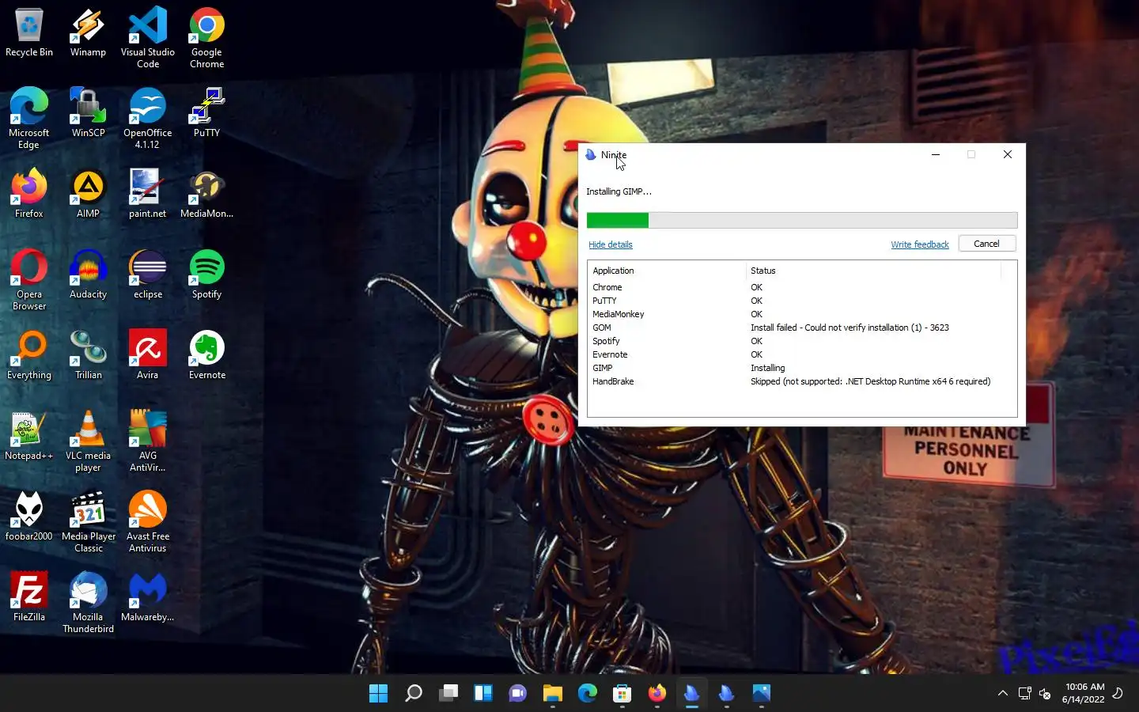The width and height of the screenshot is (1139, 712).
Task: Open Task View on taskbar
Action: (448, 694)
